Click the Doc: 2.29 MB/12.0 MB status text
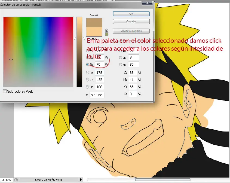The image size is (230, 183). point(48,180)
